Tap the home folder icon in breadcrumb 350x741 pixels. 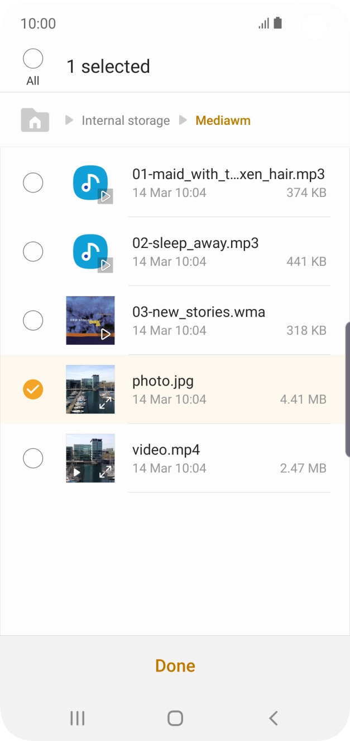point(35,120)
